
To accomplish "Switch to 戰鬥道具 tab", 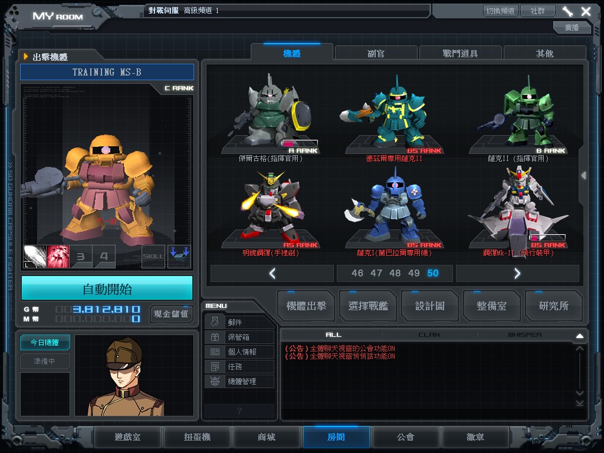I will click(460, 53).
